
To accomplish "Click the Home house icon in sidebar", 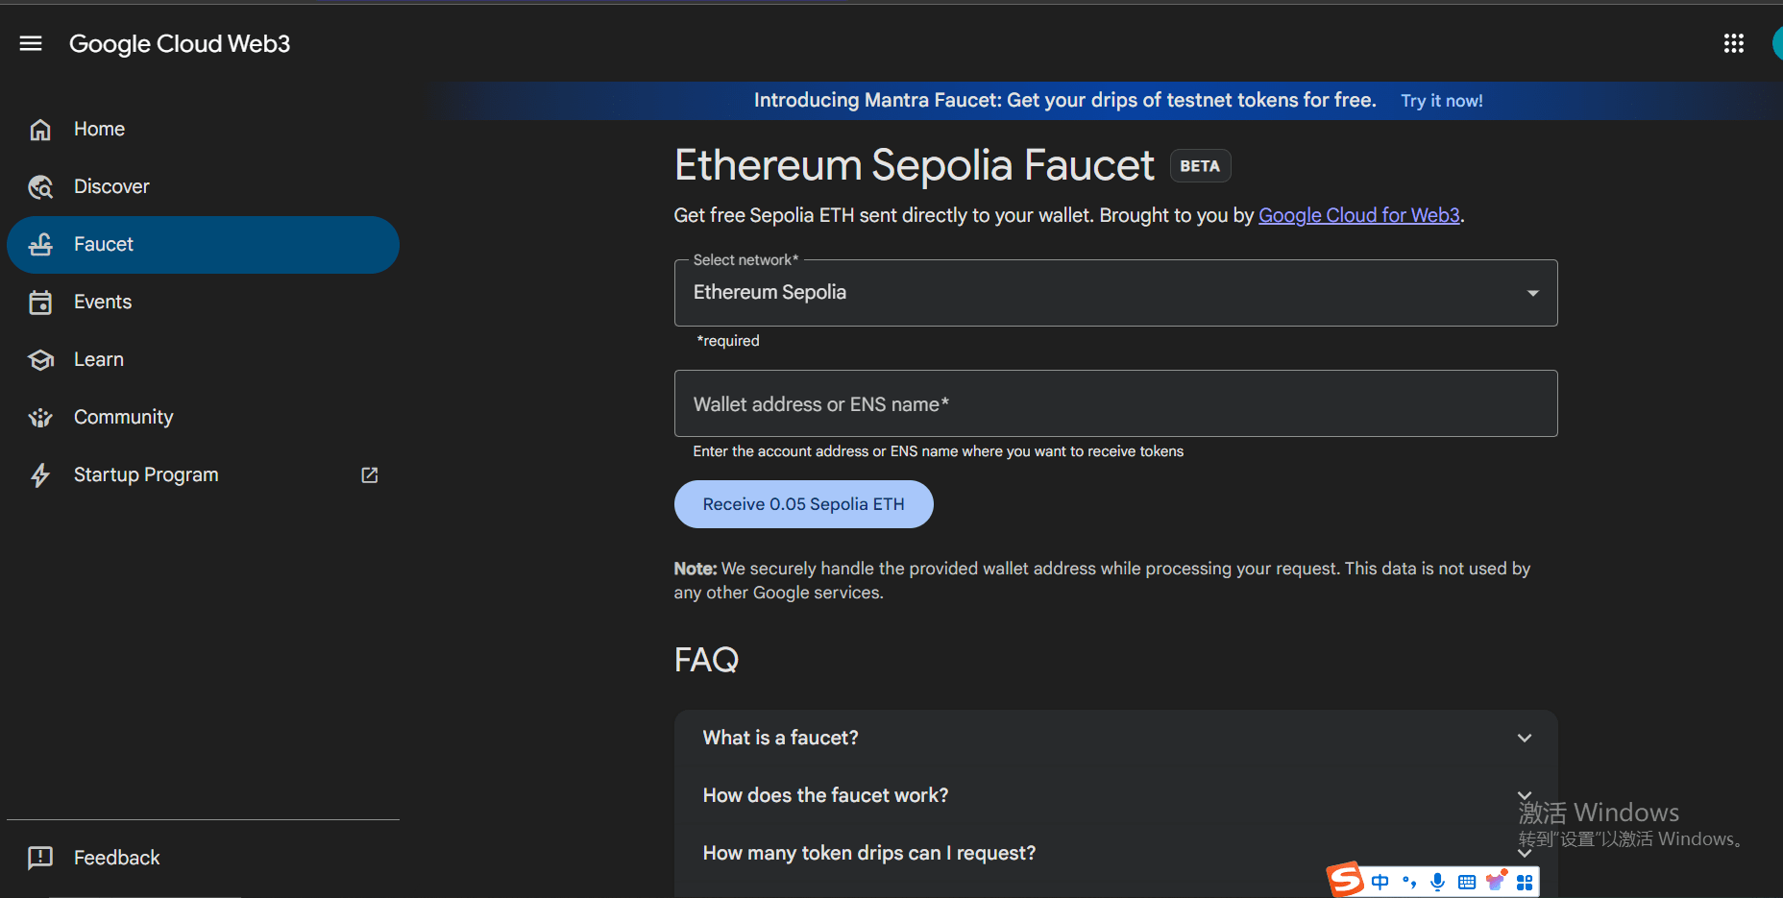I will [x=40, y=130].
